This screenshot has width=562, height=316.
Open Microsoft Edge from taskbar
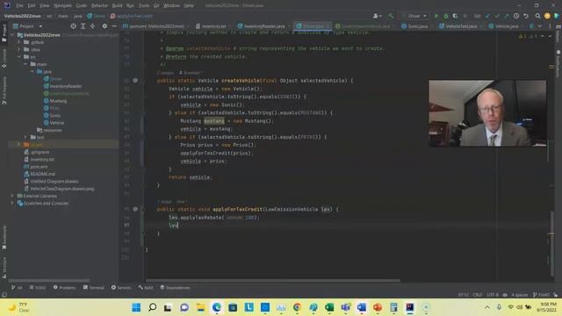tap(217, 307)
